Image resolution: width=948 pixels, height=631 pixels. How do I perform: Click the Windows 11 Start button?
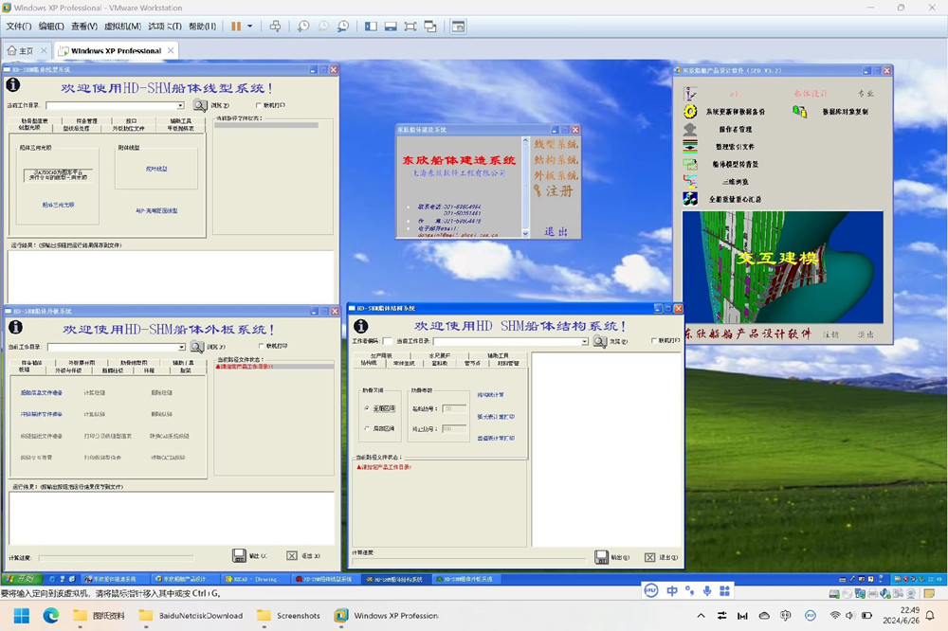[x=21, y=615]
